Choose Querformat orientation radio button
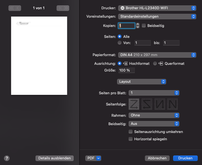 point(155,63)
